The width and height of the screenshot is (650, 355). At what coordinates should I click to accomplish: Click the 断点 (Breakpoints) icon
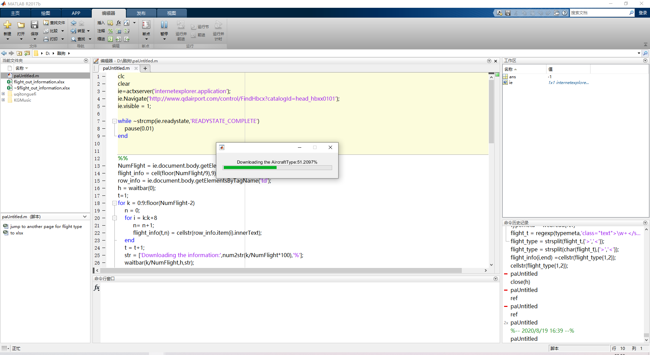pyautogui.click(x=146, y=25)
